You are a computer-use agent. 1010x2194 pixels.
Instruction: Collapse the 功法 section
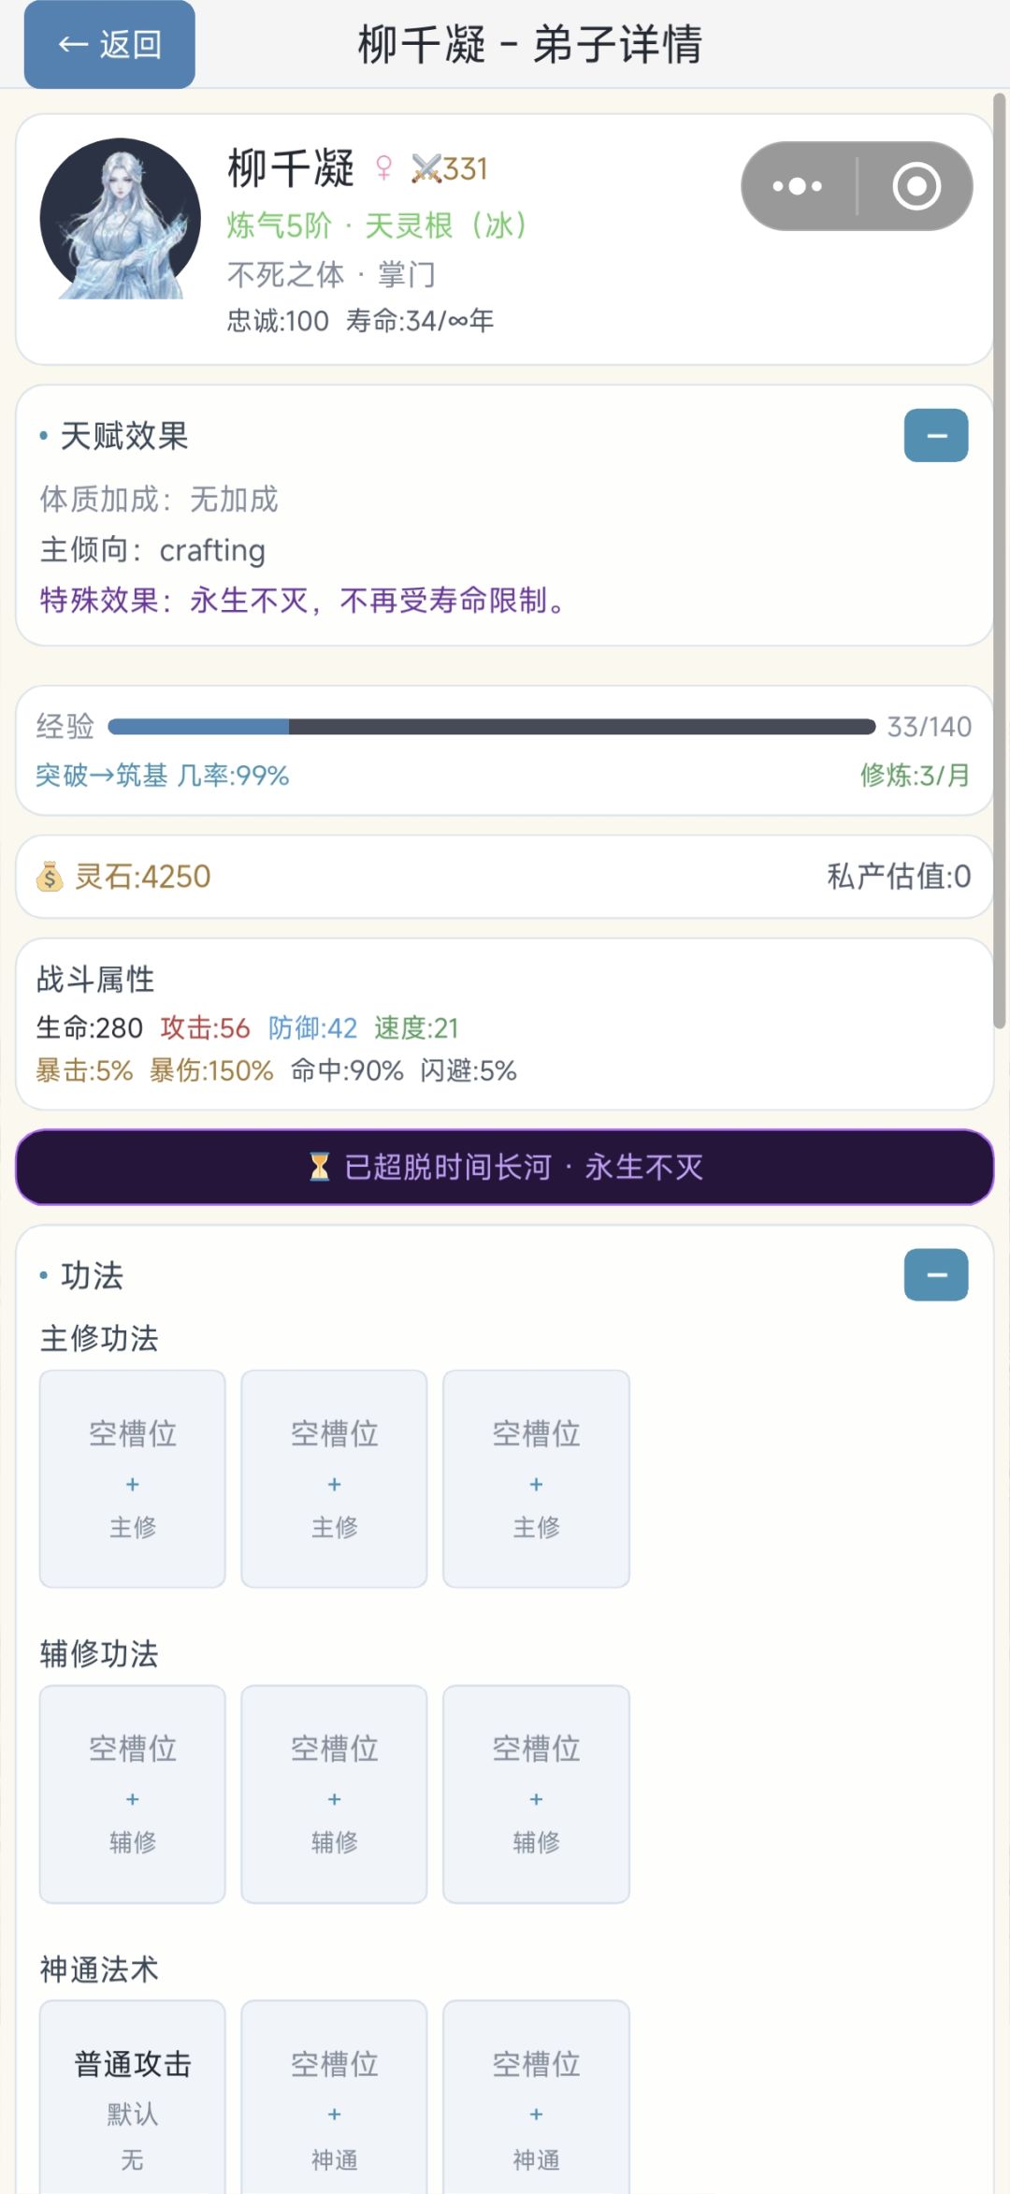pyautogui.click(x=936, y=1274)
